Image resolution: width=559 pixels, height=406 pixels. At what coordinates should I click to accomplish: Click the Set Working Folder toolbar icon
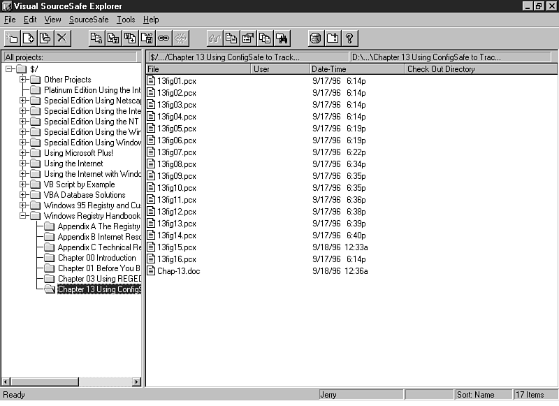333,38
